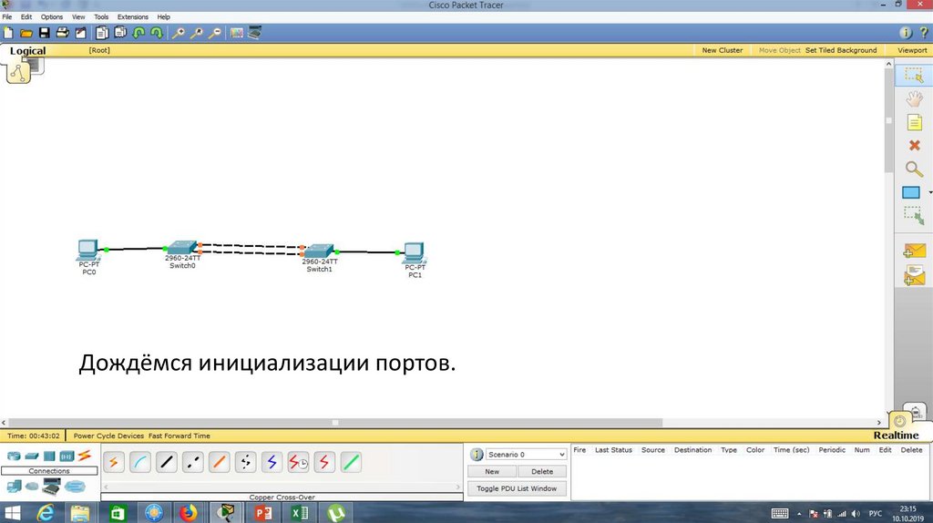Open the Help menu

point(164,16)
